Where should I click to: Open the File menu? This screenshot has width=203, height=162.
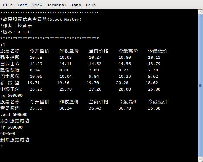8,5
